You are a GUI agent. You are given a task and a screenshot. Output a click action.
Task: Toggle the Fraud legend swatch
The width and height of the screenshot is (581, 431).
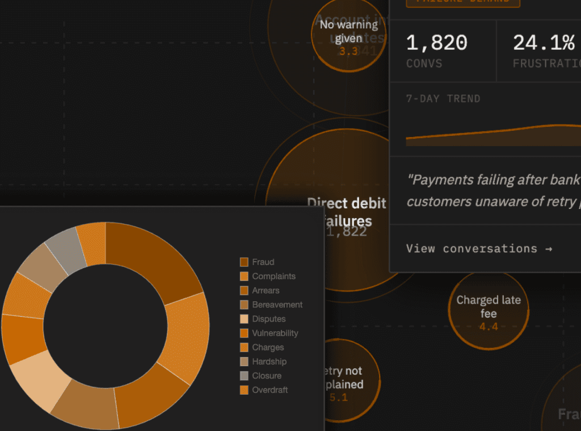pyautogui.click(x=244, y=262)
